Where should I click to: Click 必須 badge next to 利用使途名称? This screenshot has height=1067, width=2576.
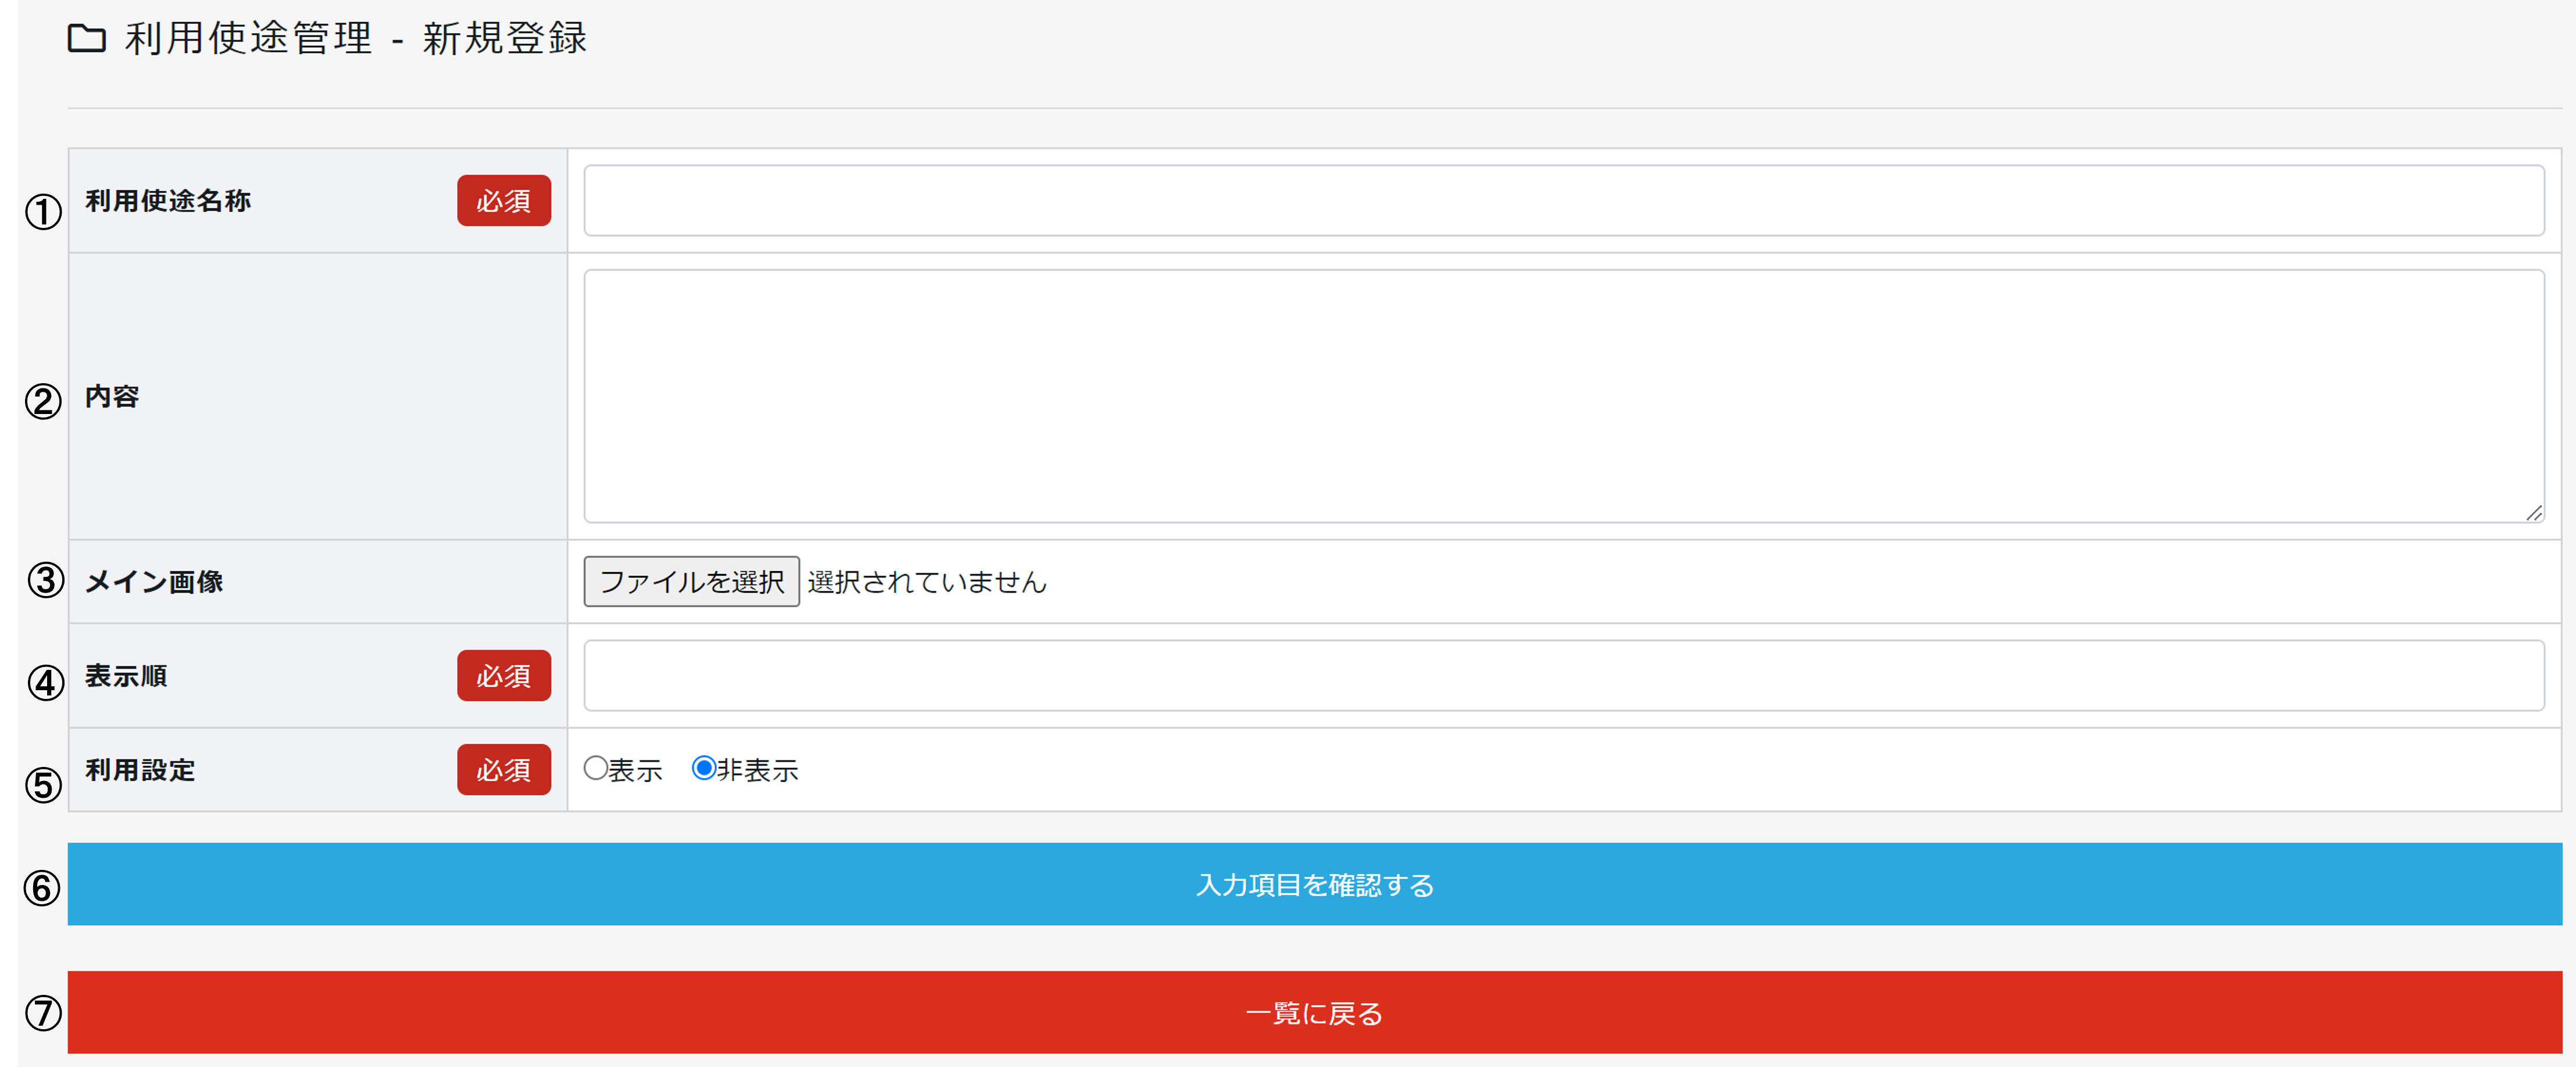click(504, 201)
